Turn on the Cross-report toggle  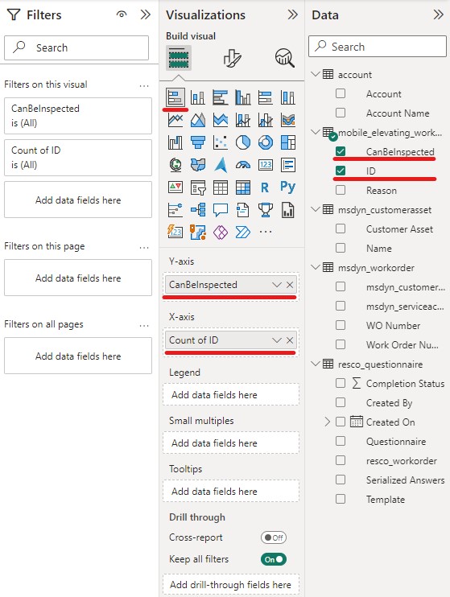coord(274,537)
